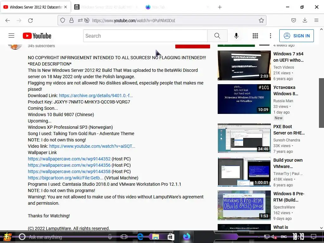Click the scrollbar up arrow
Image resolution: width=324 pixels, height=243 pixels.
point(321,29)
